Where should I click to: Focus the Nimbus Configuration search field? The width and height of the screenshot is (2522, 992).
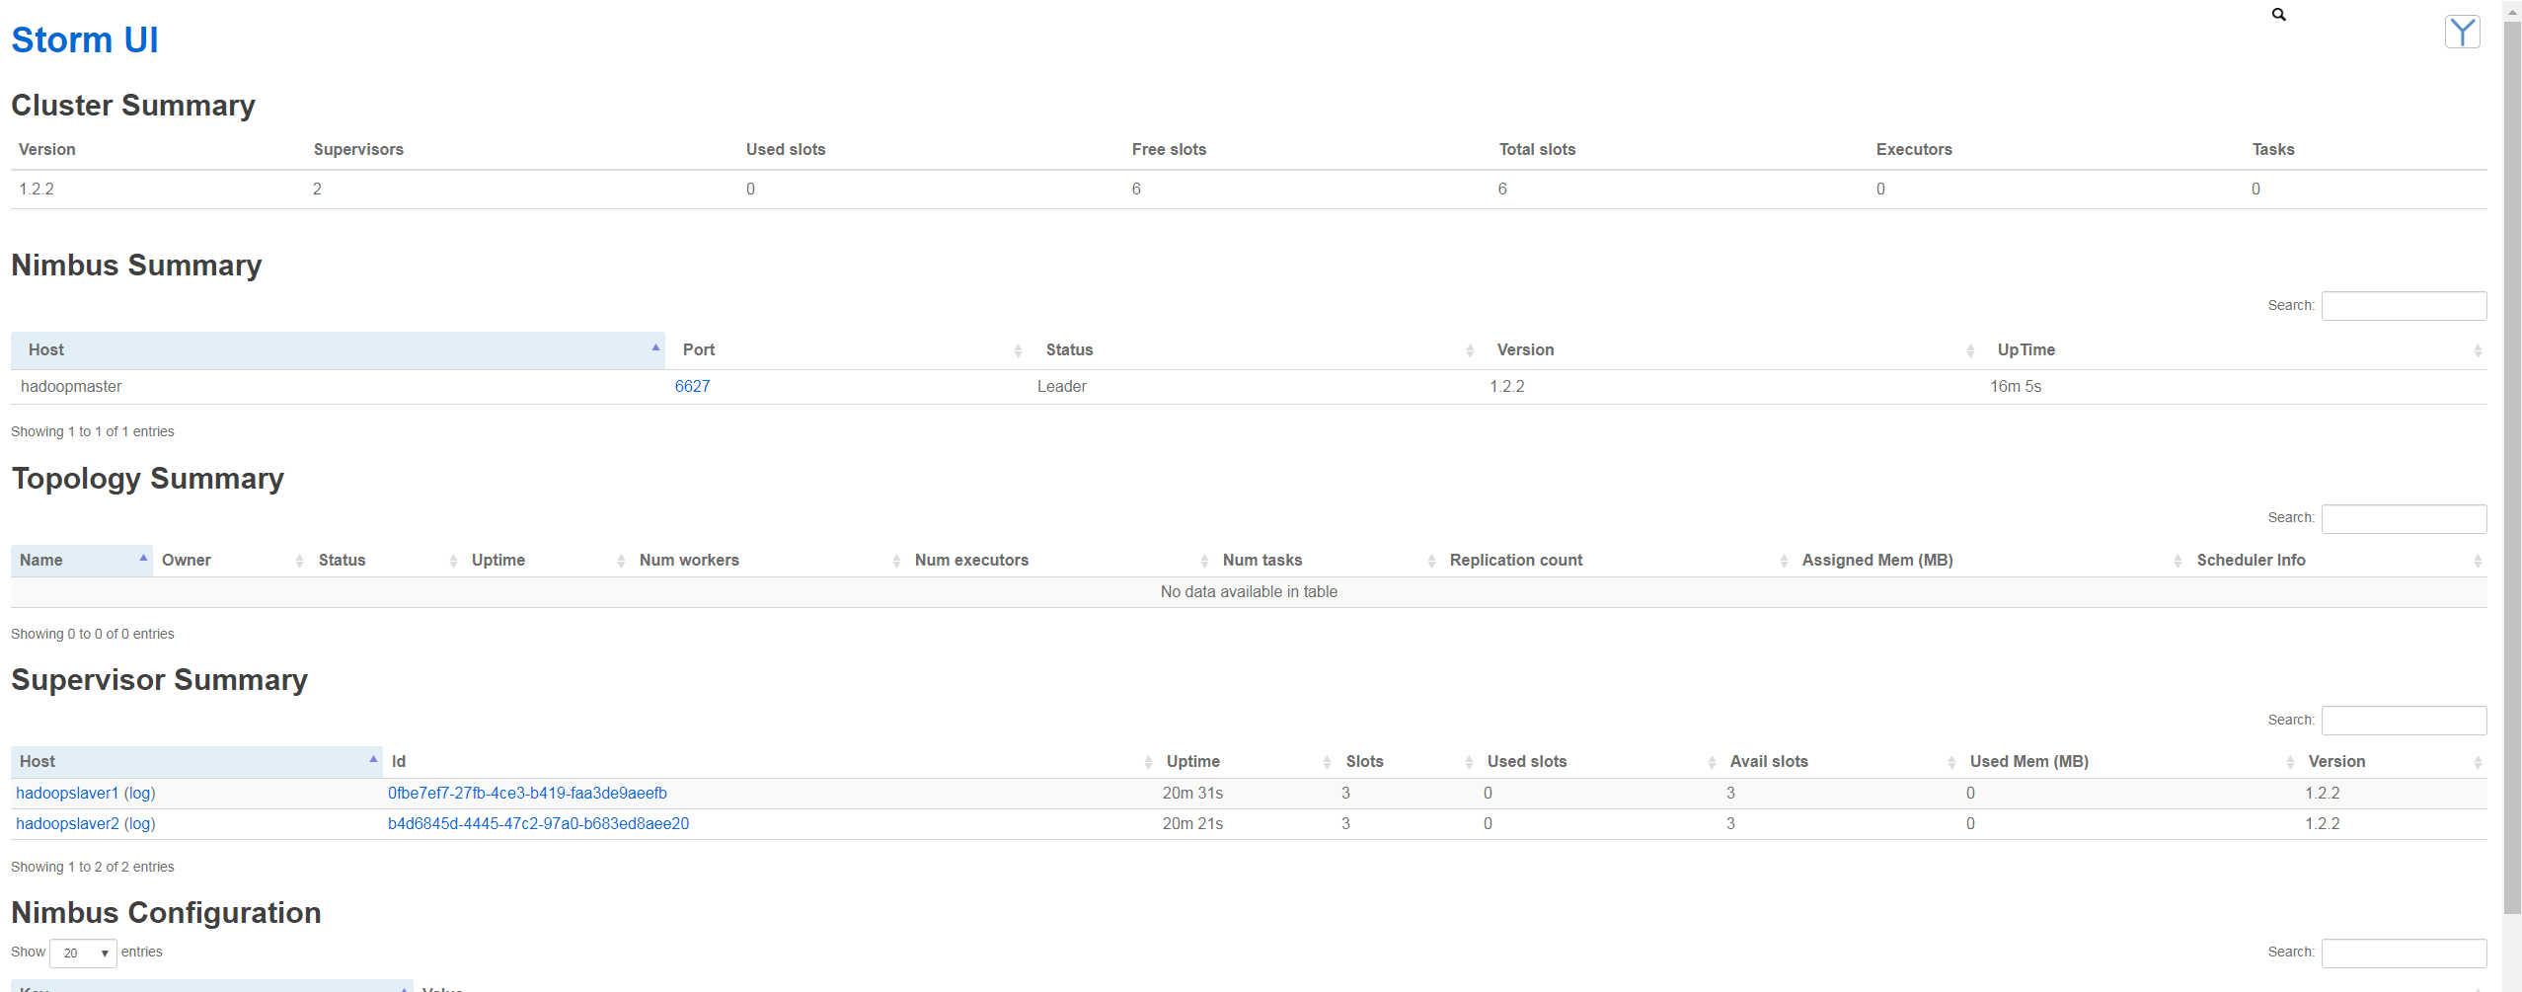[x=2404, y=954]
